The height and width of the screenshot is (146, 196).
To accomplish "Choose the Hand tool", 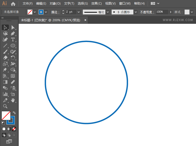I will 13,100.
